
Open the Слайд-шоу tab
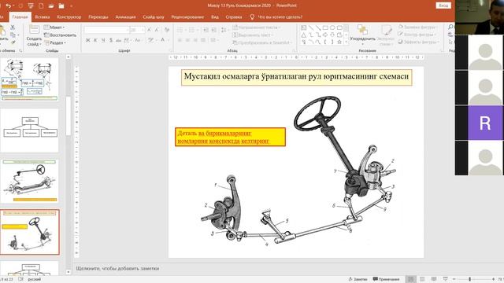pos(154,17)
